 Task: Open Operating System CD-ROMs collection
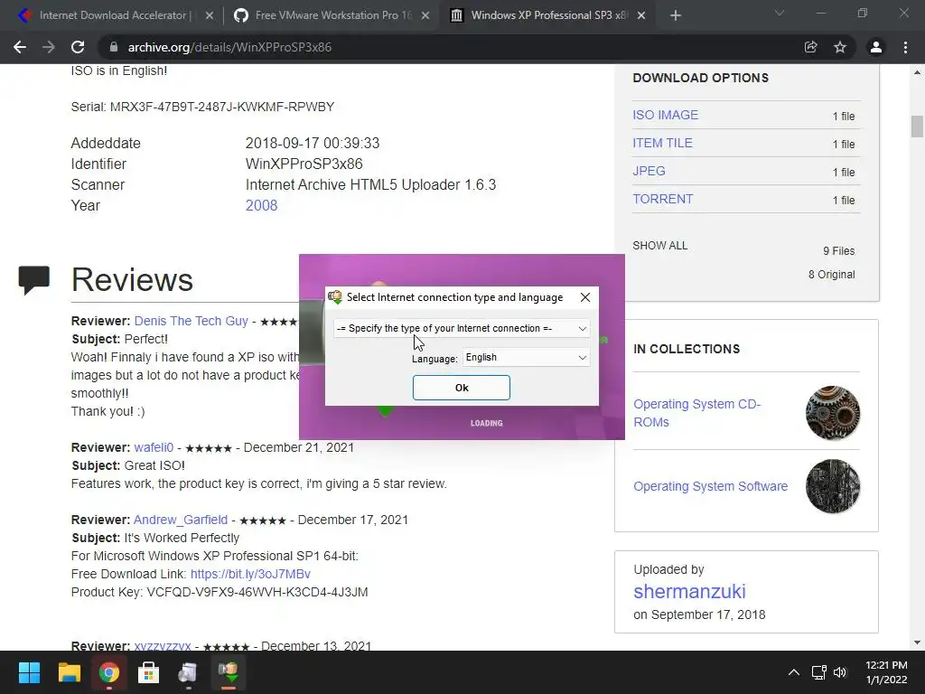coord(696,413)
